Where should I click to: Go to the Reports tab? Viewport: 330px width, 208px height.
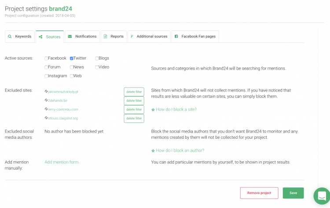pyautogui.click(x=114, y=37)
